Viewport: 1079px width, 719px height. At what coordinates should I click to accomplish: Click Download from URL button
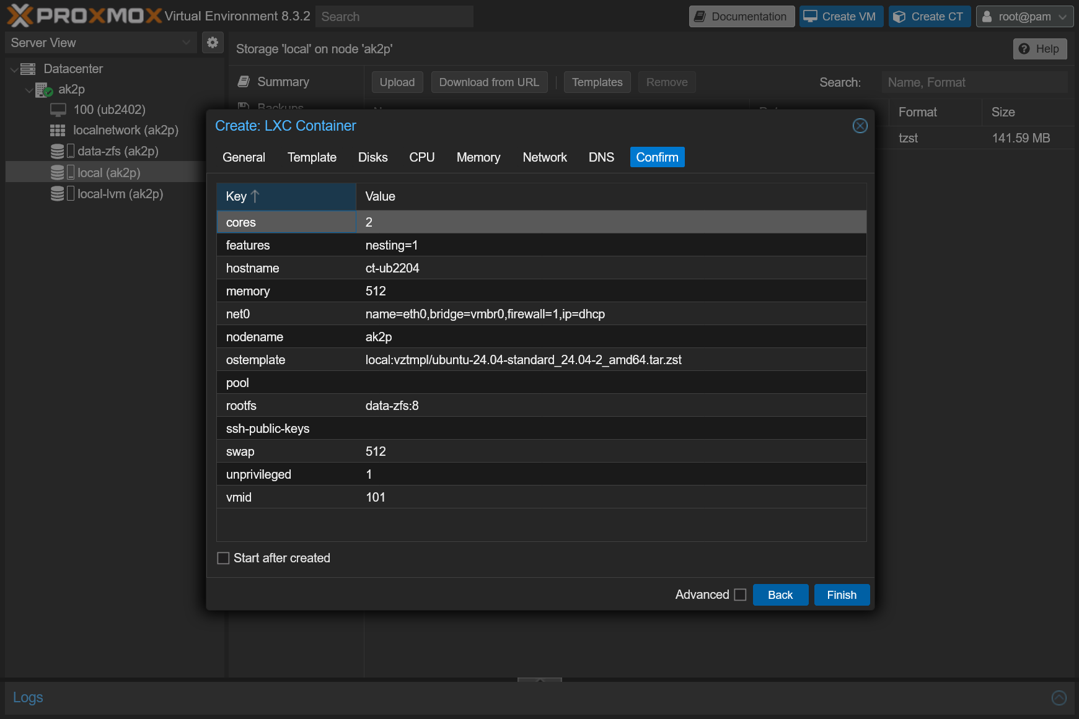[x=489, y=82]
